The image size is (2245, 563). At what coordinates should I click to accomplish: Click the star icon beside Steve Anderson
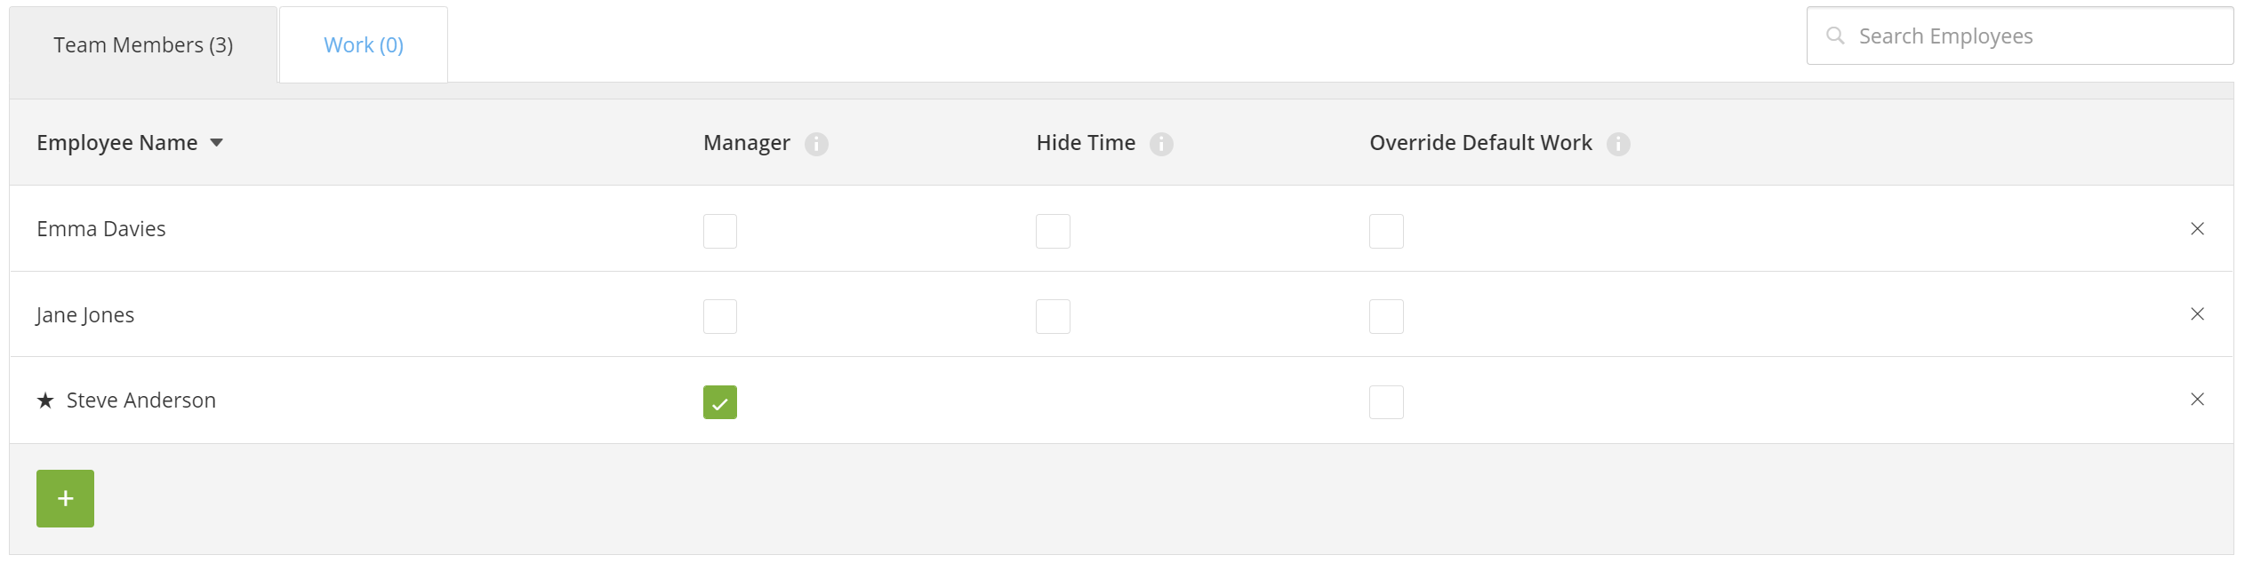coord(45,400)
